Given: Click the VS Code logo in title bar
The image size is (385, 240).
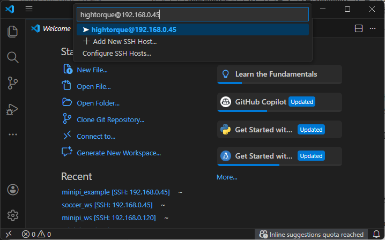Looking at the screenshot, I should click(x=10, y=9).
